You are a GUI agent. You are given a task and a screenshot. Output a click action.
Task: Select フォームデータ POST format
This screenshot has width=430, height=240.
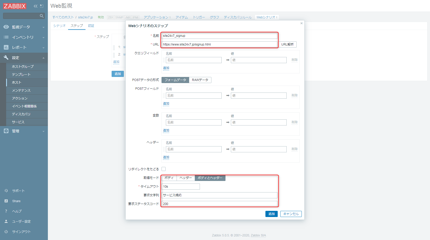[x=175, y=80]
